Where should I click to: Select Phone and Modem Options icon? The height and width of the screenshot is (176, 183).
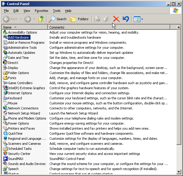pyautogui.click(x=5, y=118)
